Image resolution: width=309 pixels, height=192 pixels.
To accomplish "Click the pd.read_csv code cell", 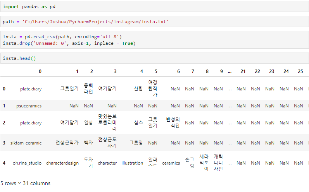I will click(x=155, y=40).
